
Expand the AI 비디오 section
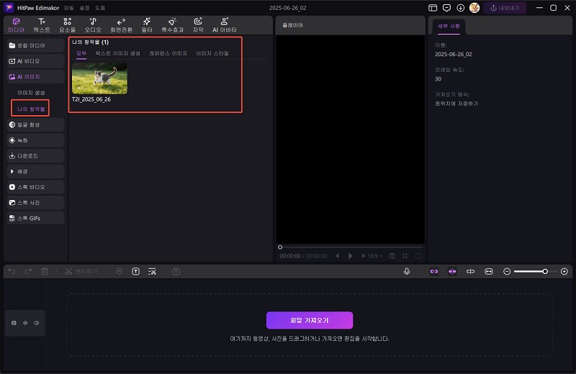(x=35, y=61)
